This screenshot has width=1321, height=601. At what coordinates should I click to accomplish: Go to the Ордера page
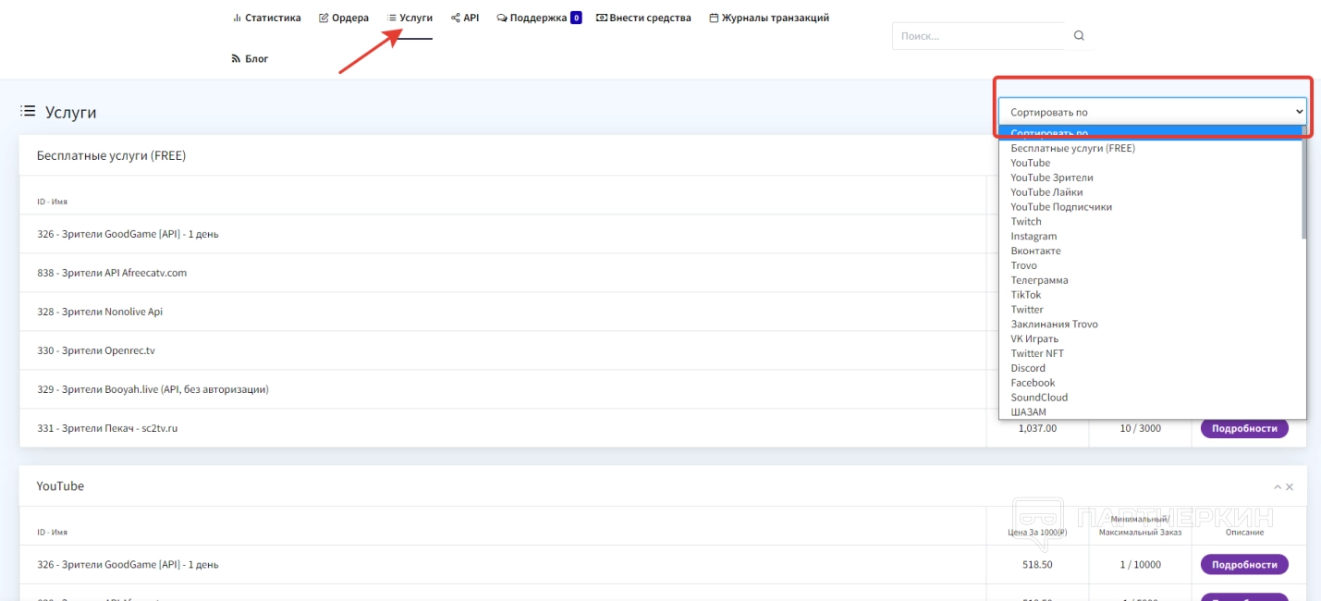(x=344, y=18)
